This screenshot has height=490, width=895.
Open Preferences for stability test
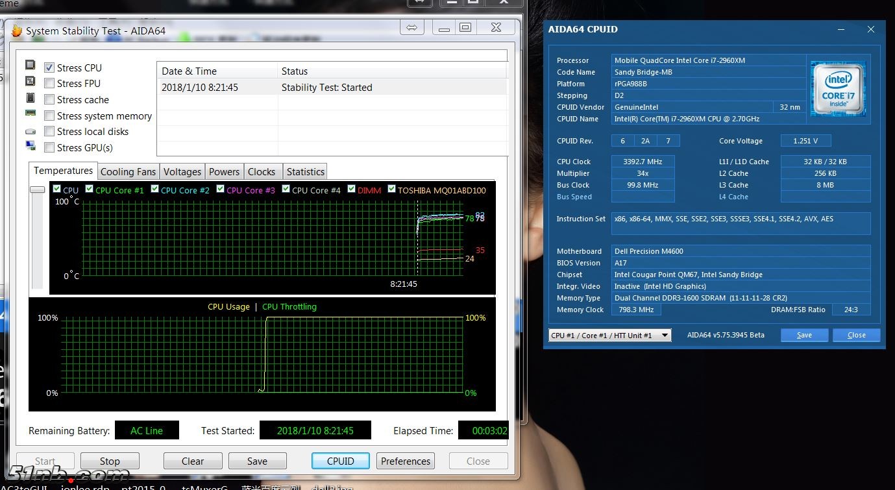(405, 461)
